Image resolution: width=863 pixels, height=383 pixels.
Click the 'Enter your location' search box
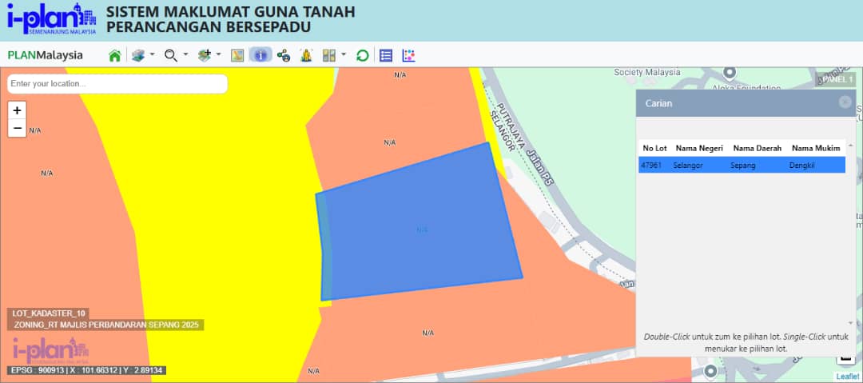click(x=117, y=84)
